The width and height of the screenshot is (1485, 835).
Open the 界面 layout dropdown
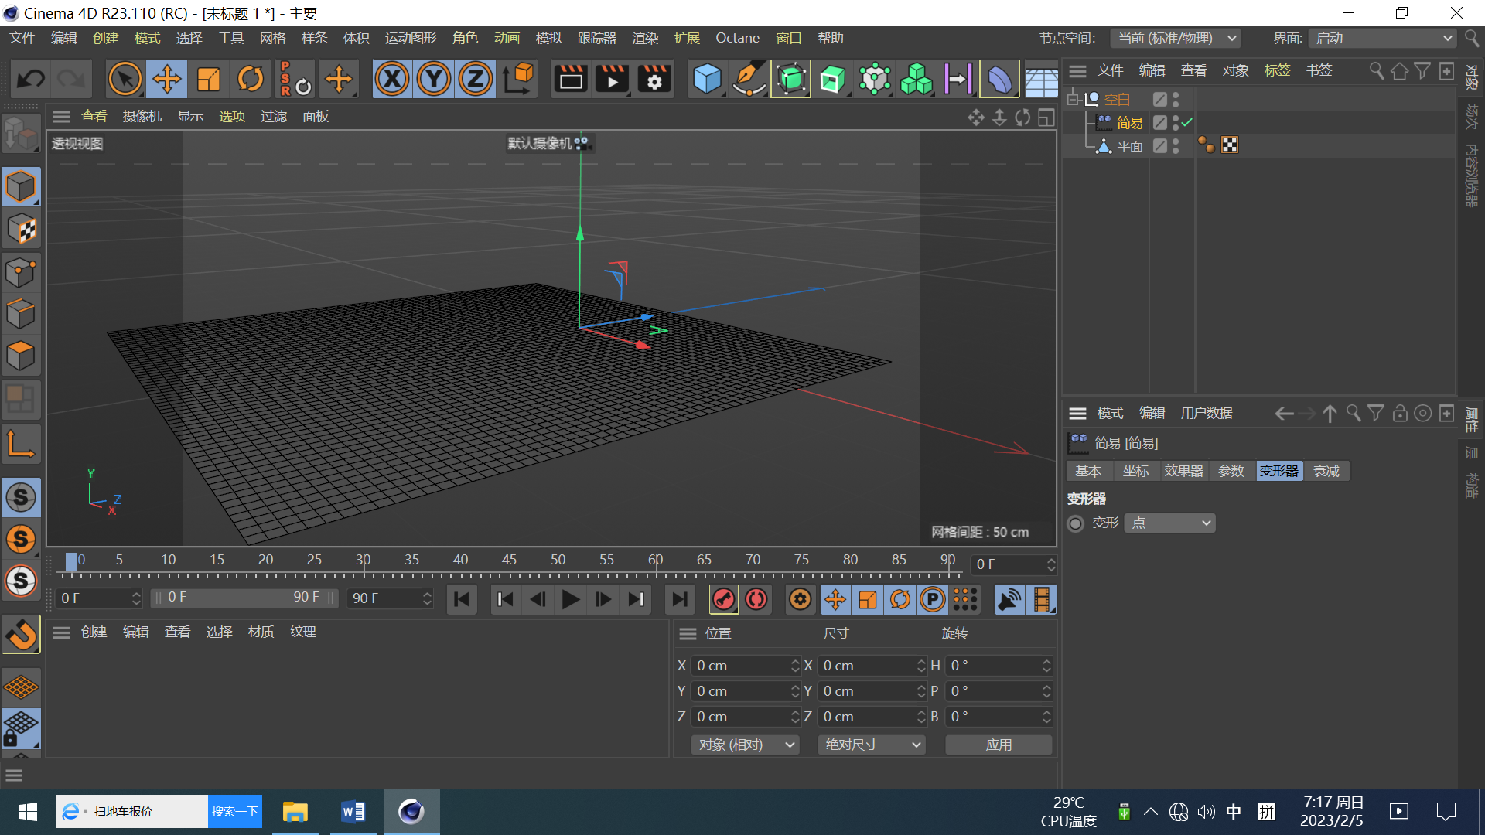(1382, 38)
